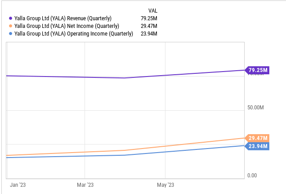The width and height of the screenshot is (286, 194).
Task: Click the blue Operating Income legend dot
Action: [x=10, y=34]
